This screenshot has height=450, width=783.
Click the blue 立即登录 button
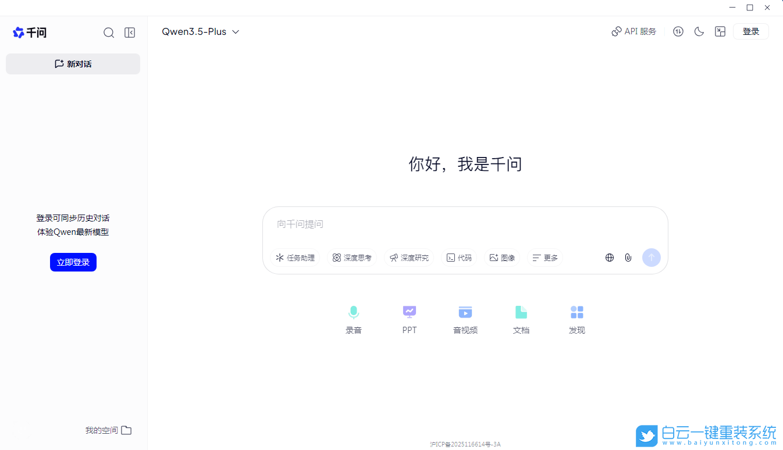[x=73, y=262]
